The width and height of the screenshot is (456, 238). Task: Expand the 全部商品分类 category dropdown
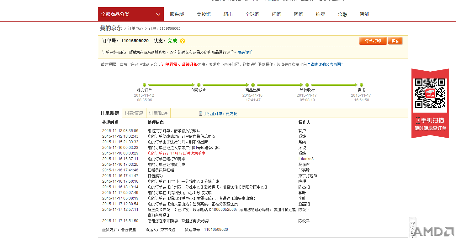[131, 14]
